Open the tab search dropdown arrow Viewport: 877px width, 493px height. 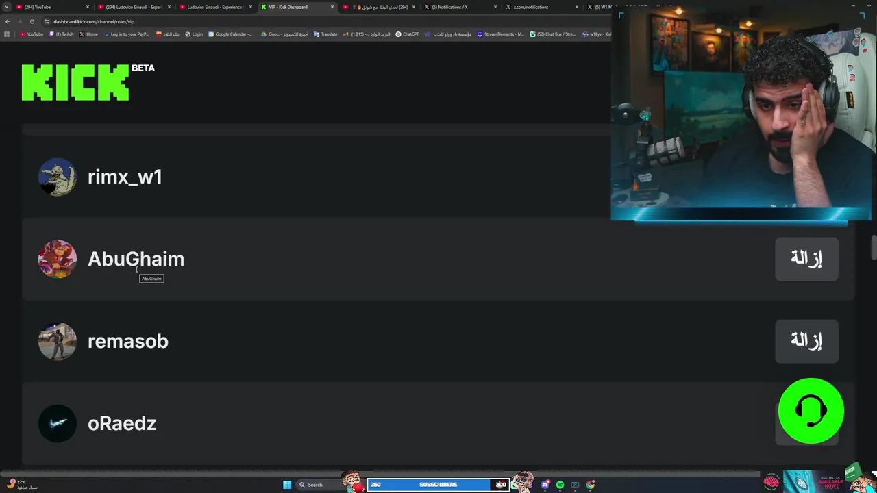click(7, 7)
